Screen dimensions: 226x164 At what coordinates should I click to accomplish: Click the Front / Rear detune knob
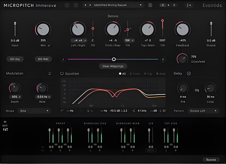tap(113, 29)
